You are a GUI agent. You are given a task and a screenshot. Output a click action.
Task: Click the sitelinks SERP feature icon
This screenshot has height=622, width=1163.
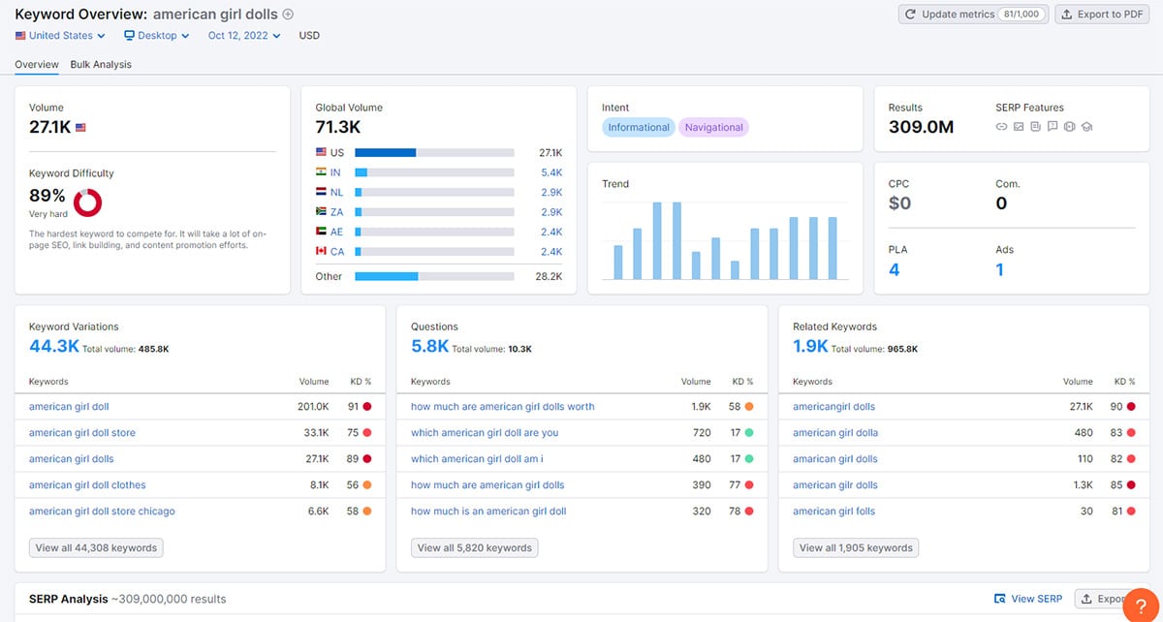tap(1001, 127)
